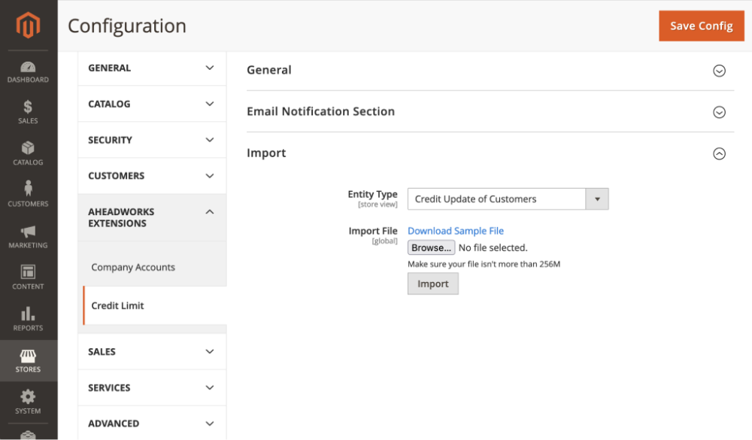Collapse the Import section toggle
This screenshot has width=752, height=440.
tap(719, 153)
